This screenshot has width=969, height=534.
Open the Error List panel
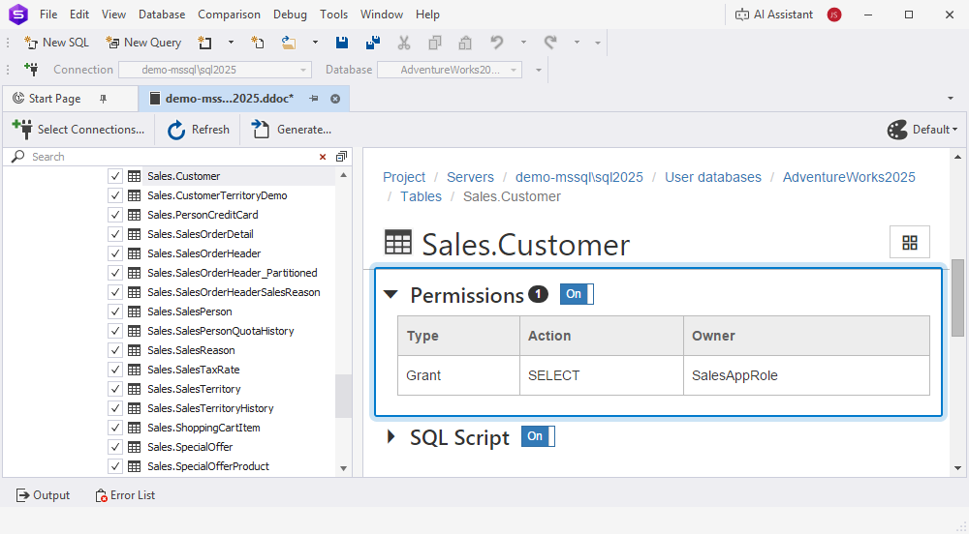click(x=125, y=495)
